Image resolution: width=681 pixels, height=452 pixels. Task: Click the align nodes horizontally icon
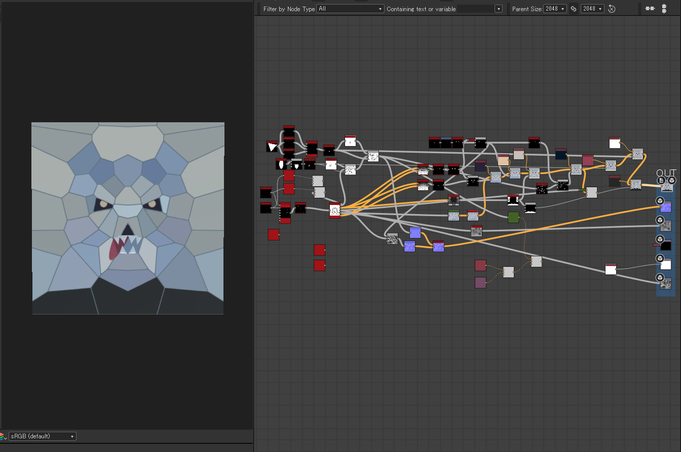pos(650,9)
